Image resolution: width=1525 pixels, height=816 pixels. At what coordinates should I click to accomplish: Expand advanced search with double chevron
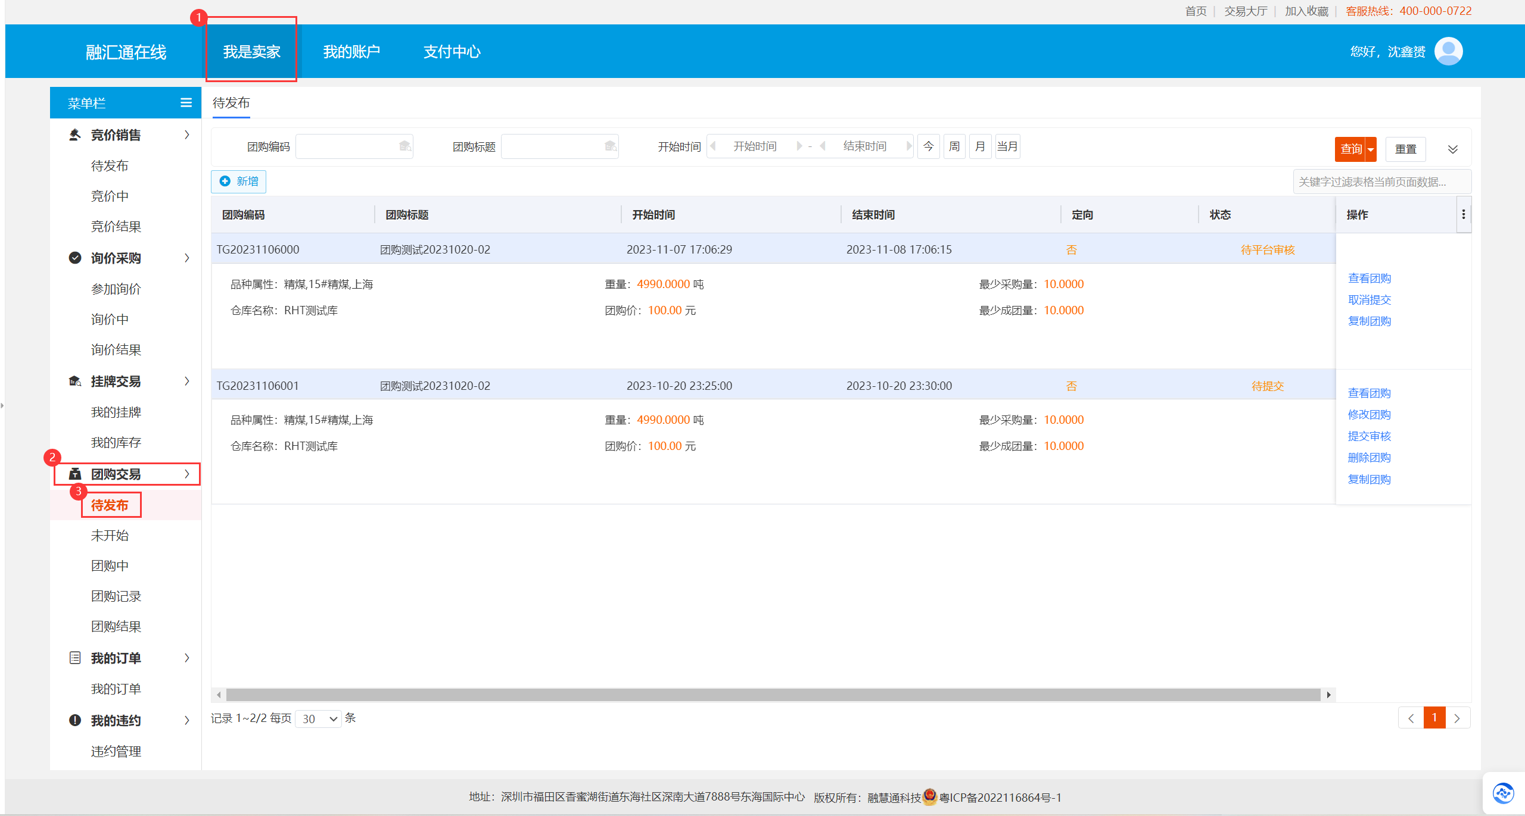[1452, 149]
